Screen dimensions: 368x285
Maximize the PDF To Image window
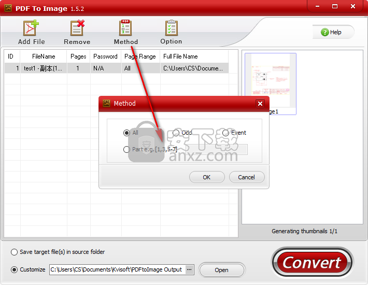coord(335,6)
